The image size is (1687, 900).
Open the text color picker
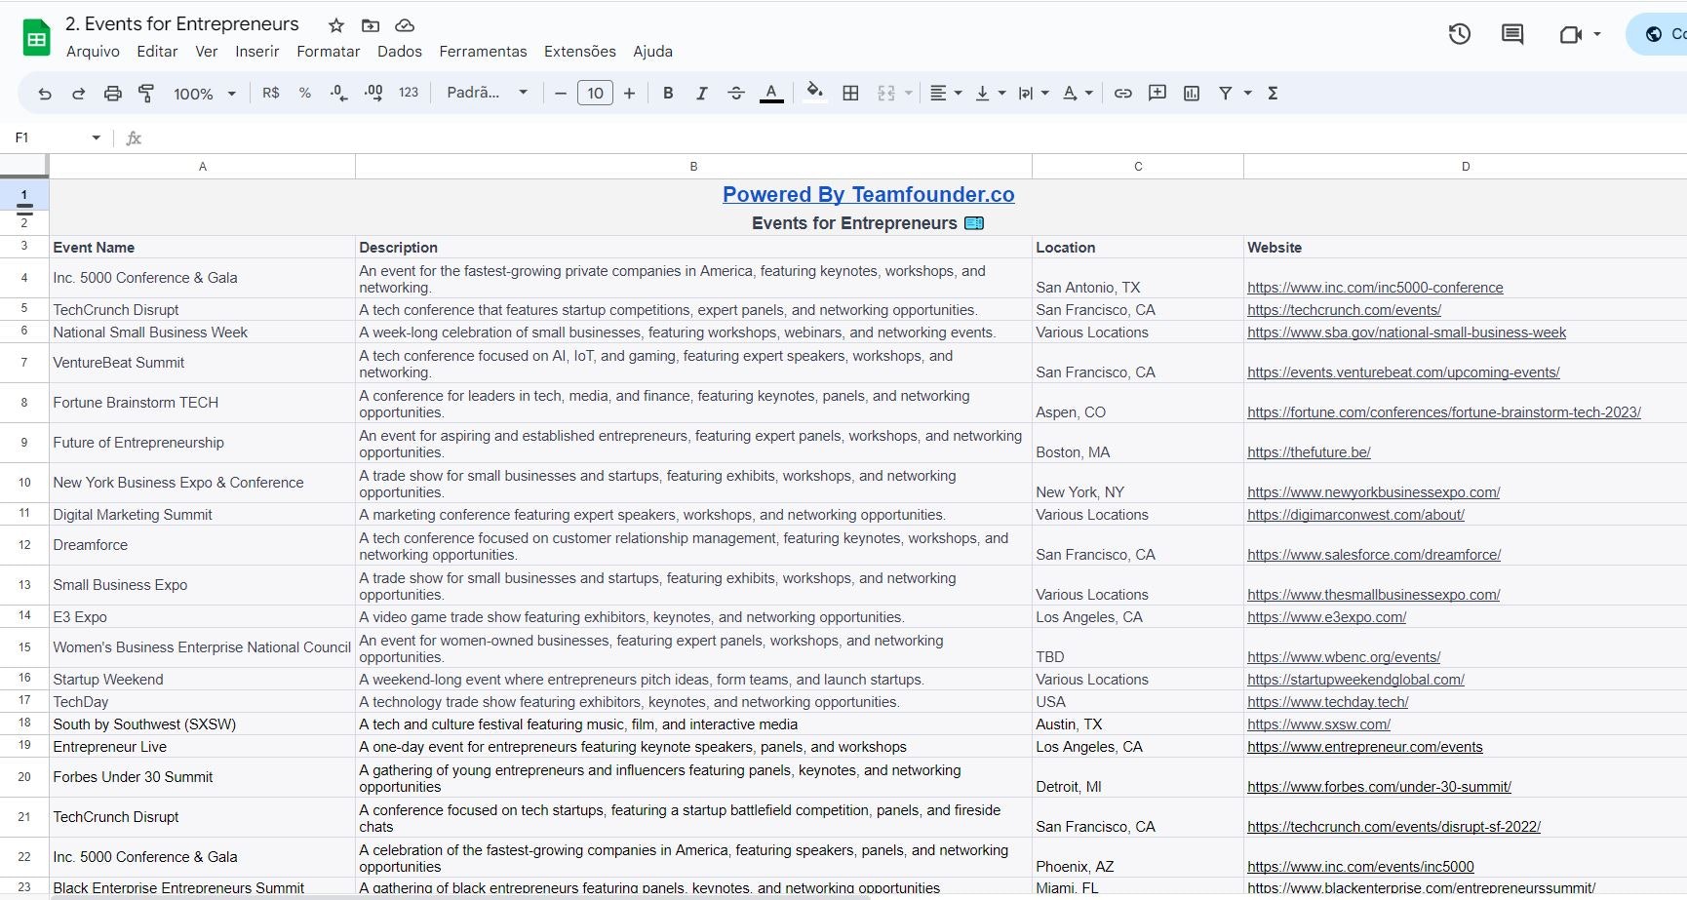pos(771,94)
